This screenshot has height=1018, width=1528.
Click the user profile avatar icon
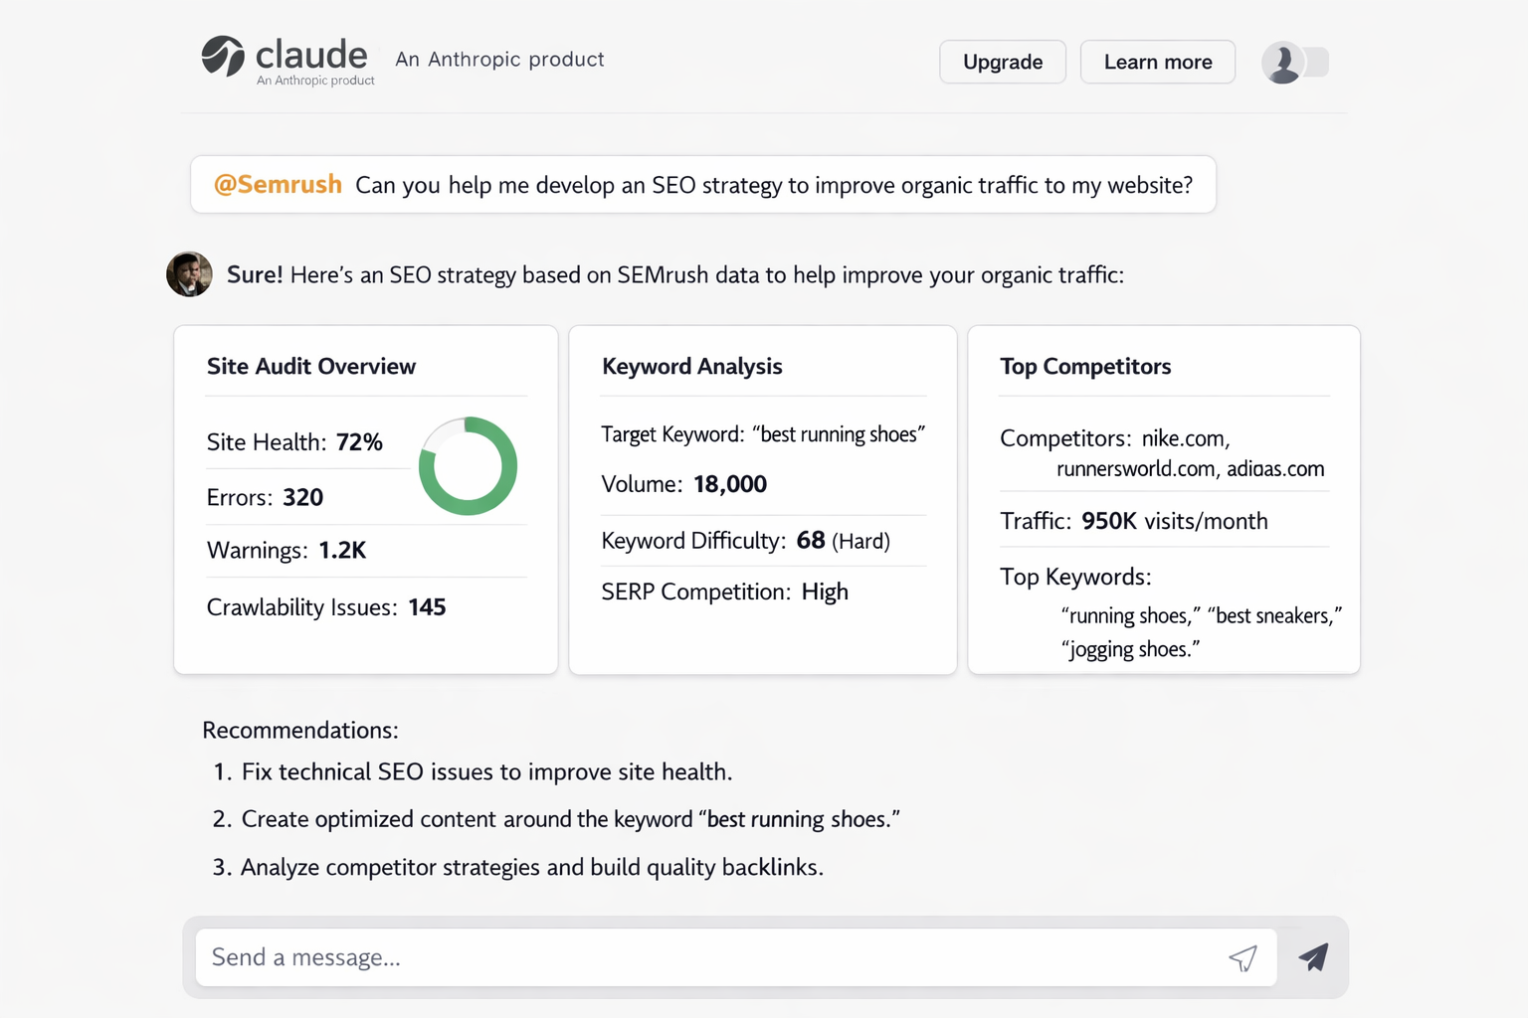coord(1282,63)
